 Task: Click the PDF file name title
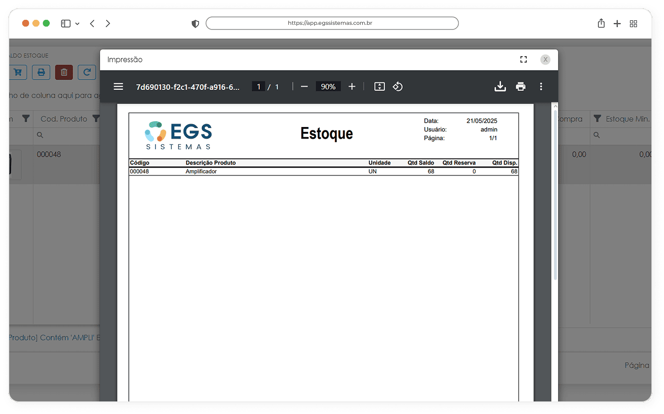[188, 86]
